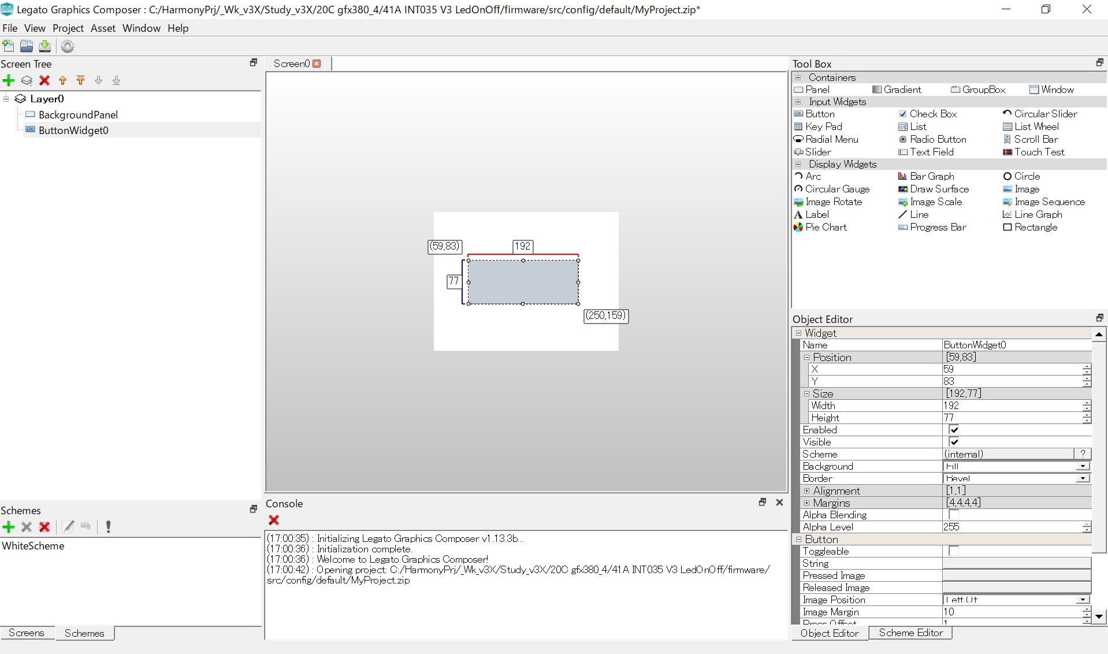1108x654 pixels.
Task: Click the Width value field
Action: click(1011, 406)
